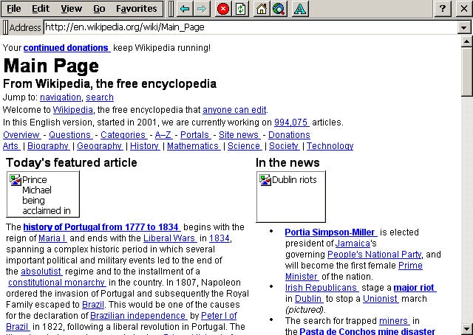Open the Unionist link

click(381, 299)
